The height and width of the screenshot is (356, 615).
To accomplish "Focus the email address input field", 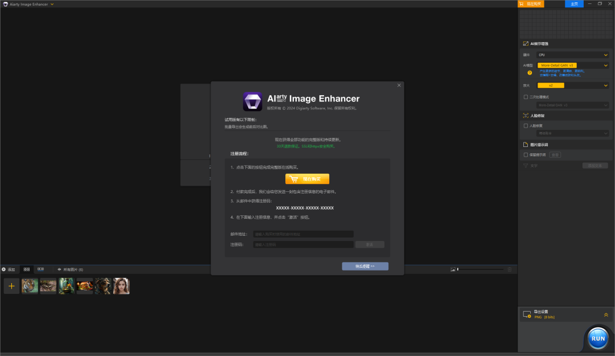I will 303,234.
